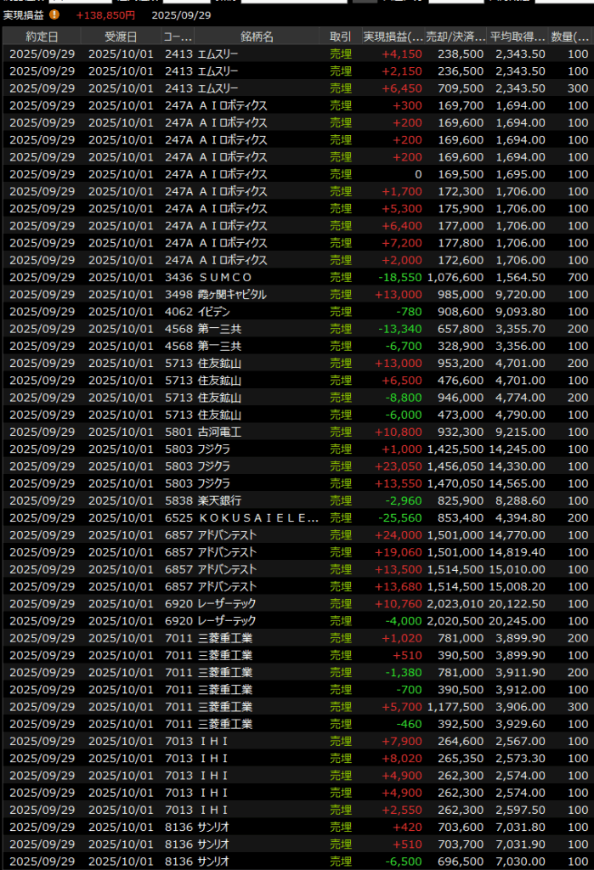Click the コード column header
The width and height of the screenshot is (594, 870).
tap(178, 37)
